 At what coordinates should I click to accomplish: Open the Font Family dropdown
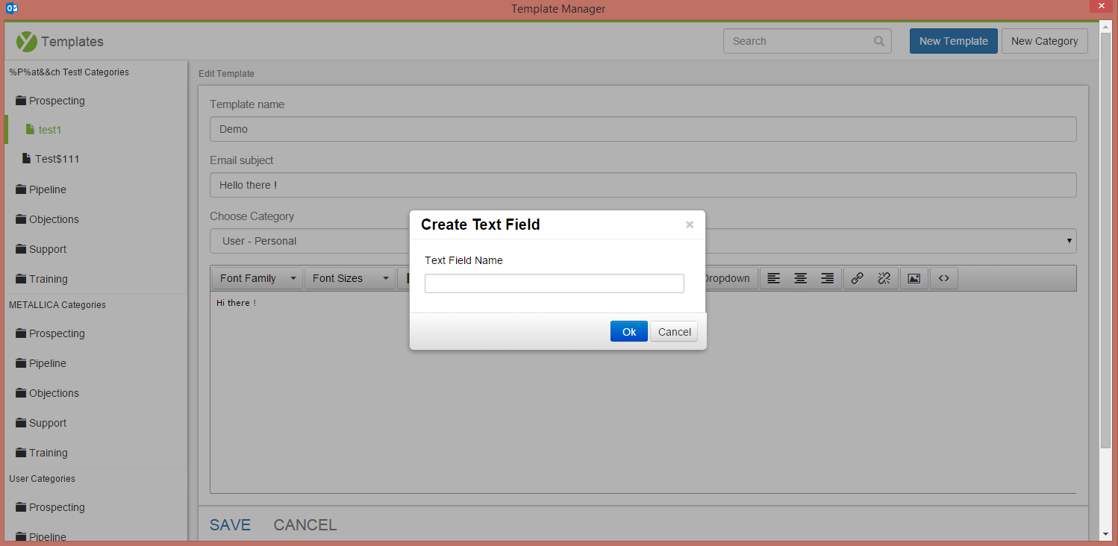coord(257,278)
